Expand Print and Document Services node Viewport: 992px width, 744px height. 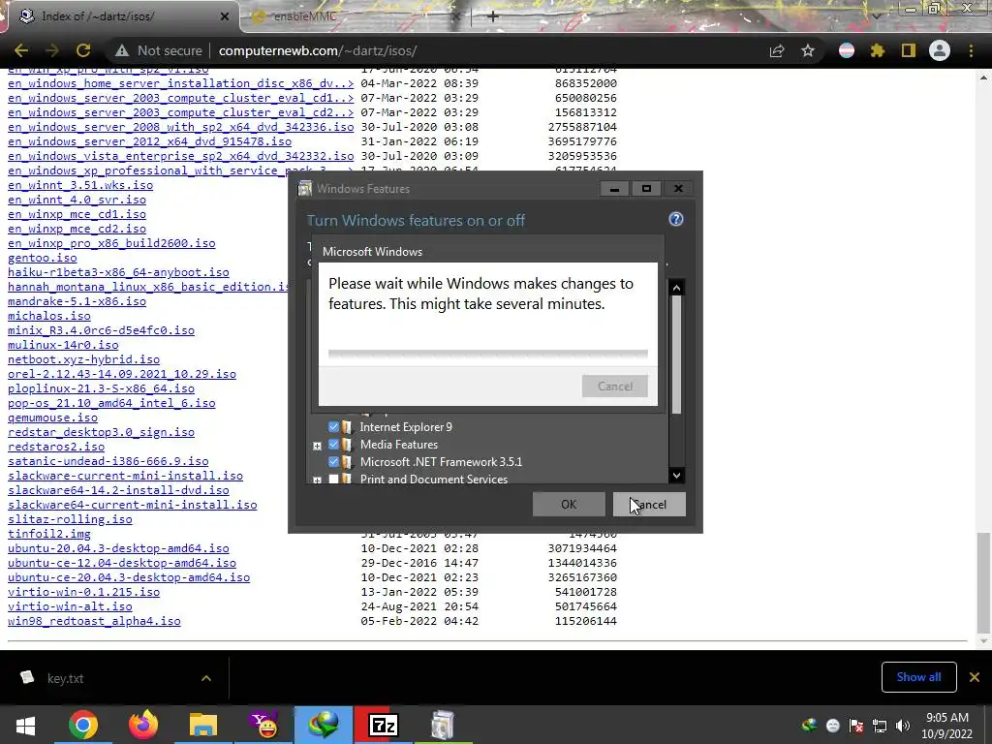point(317,480)
